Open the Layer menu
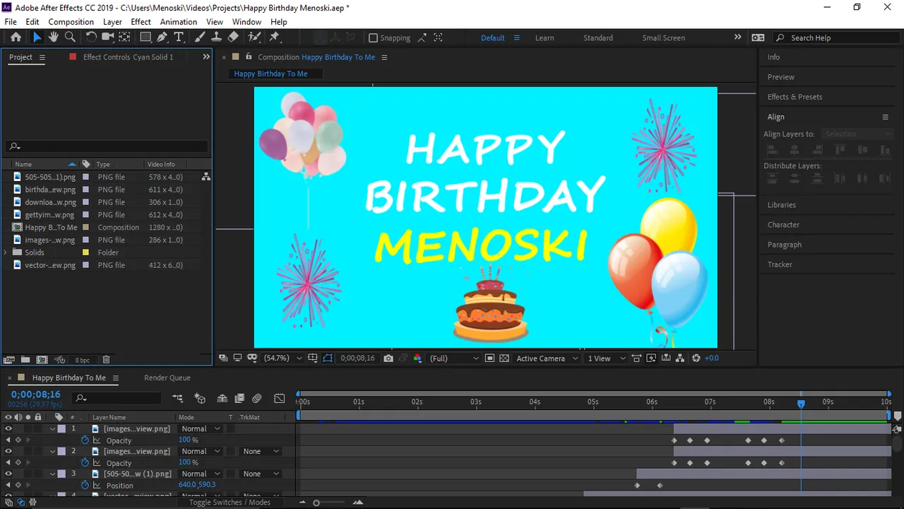This screenshot has width=904, height=509. pos(112,22)
